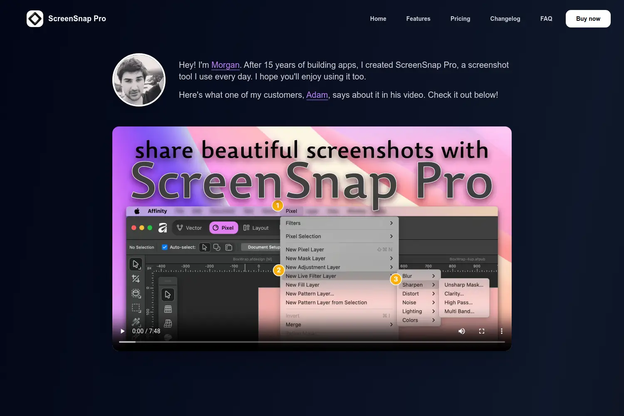Screen dimensions: 624x416
Task: Expand the Lighting submenu arrow
Action: pos(433,311)
